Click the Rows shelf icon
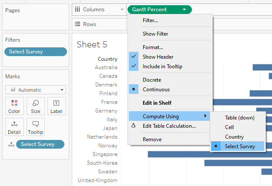This screenshot has height=186, width=272. pyautogui.click(x=77, y=24)
